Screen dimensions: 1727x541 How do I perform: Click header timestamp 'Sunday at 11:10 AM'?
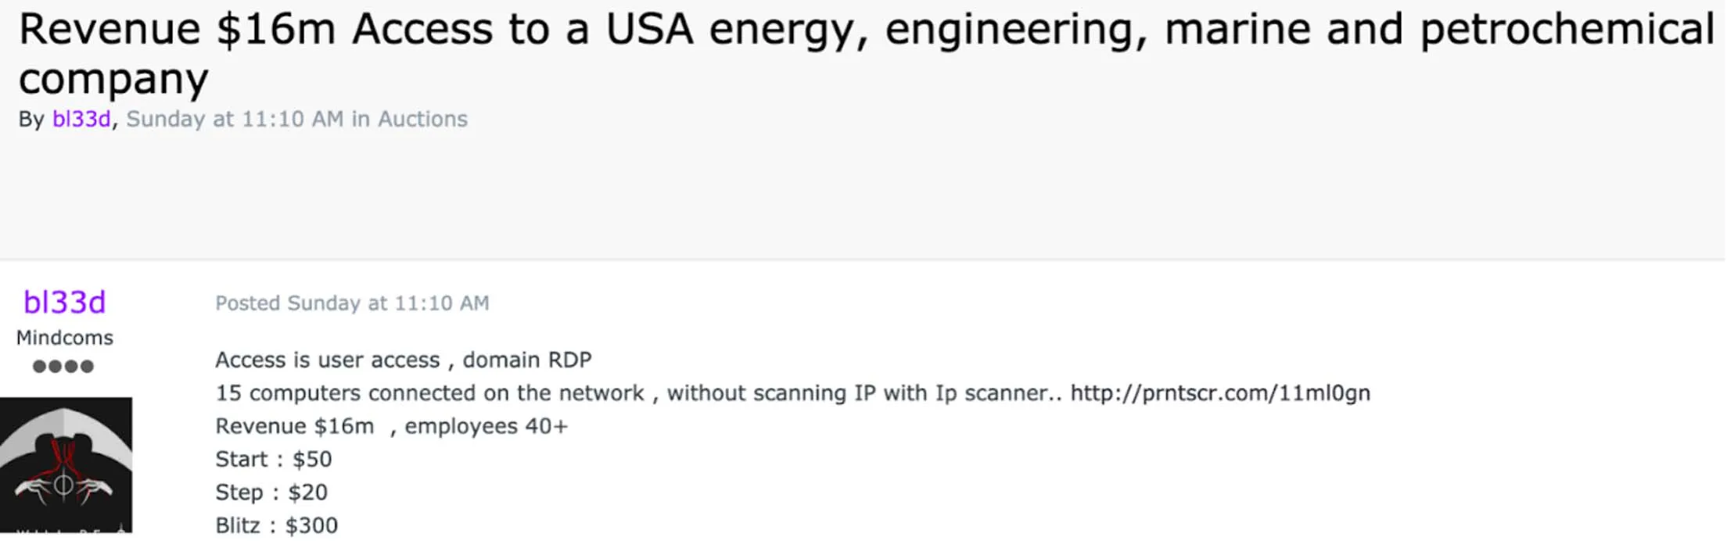[x=235, y=119]
